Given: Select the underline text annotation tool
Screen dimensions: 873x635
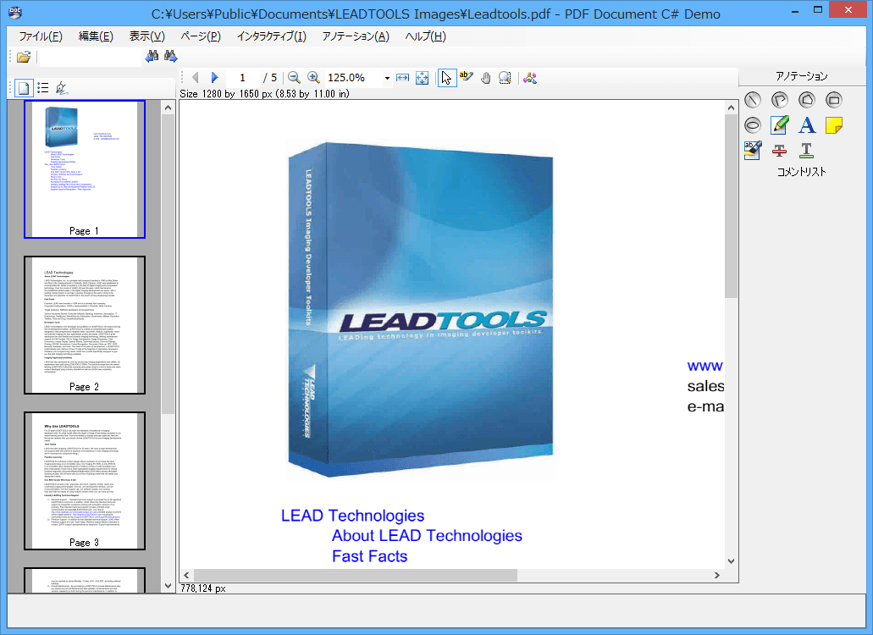Looking at the screenshot, I should [806, 150].
